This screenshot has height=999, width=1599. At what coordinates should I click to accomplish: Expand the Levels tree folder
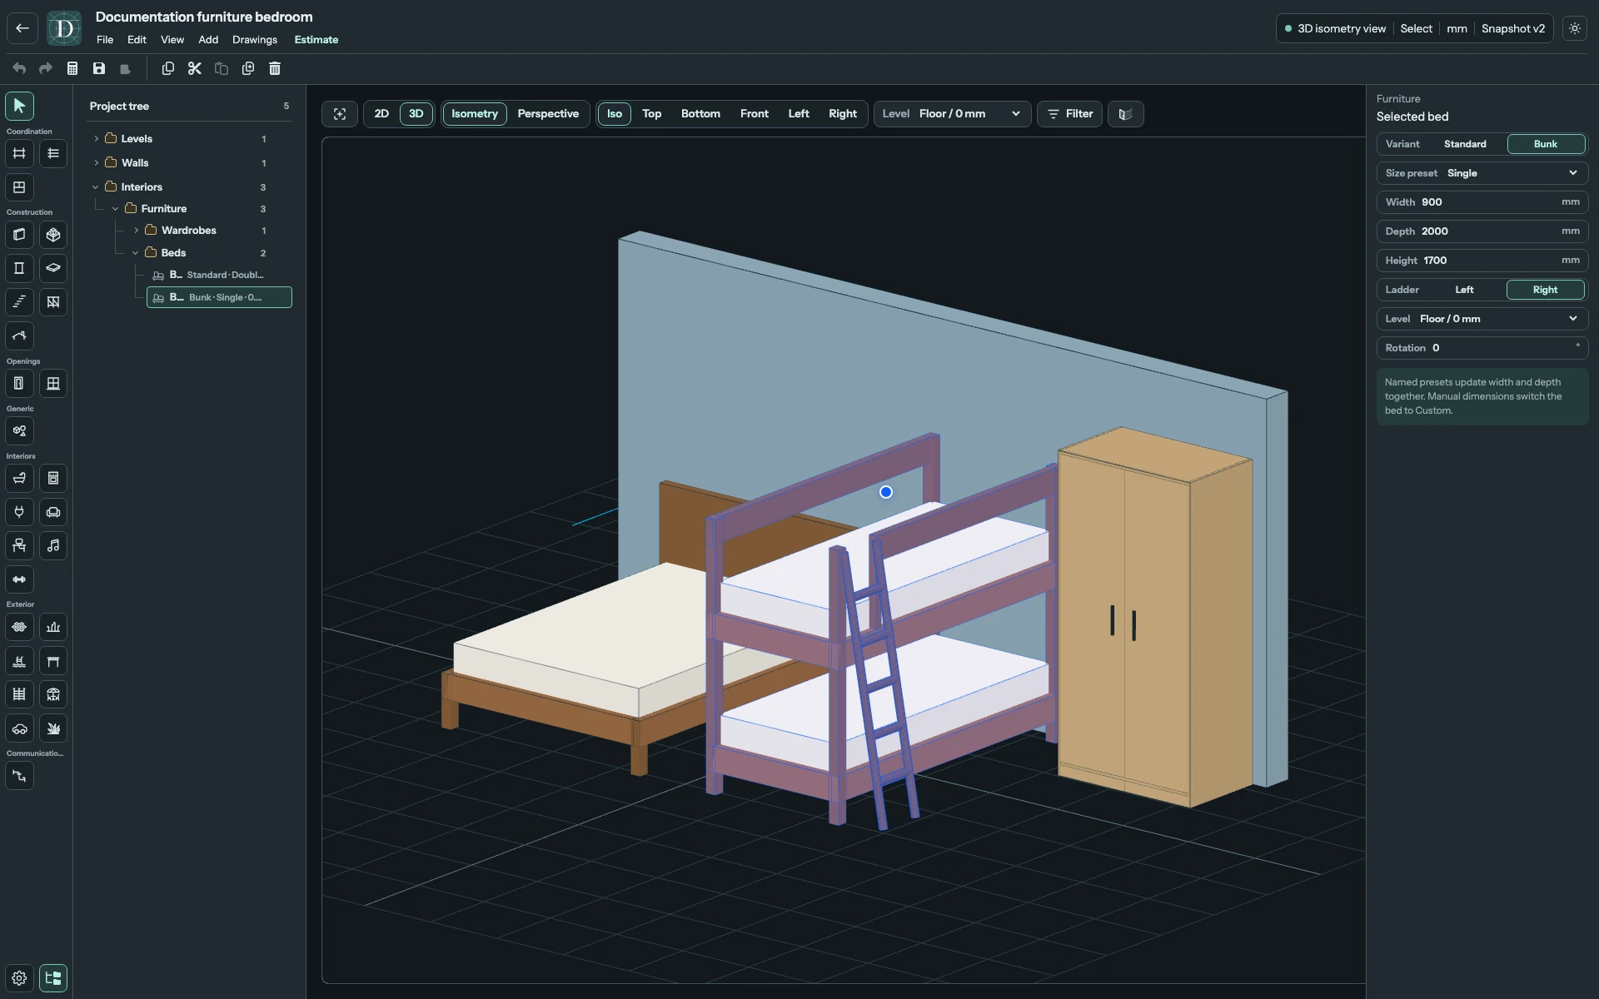point(96,139)
